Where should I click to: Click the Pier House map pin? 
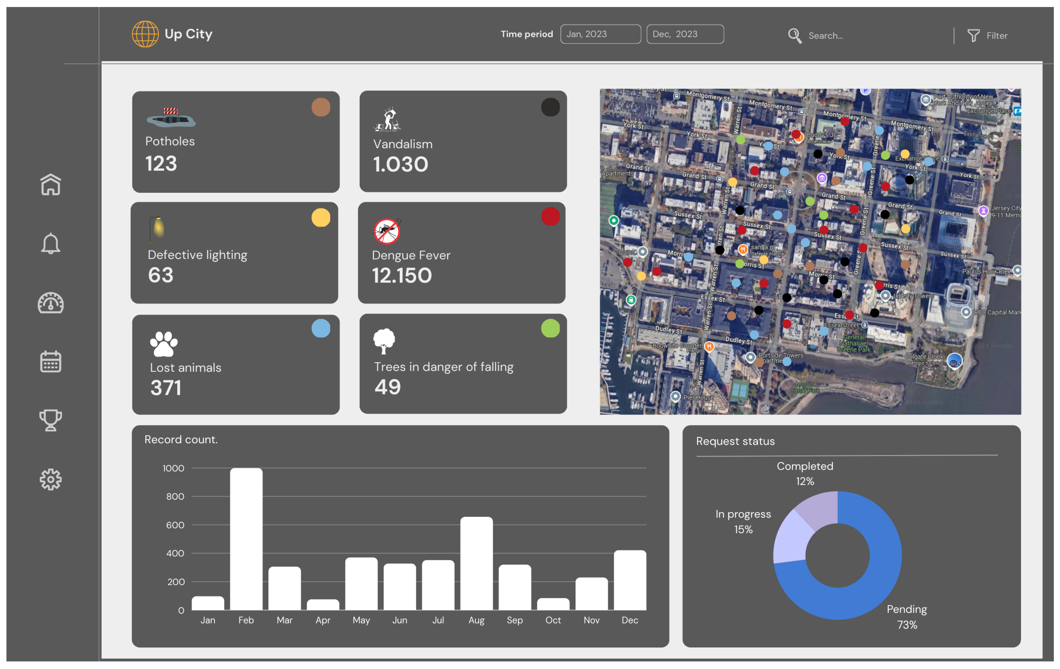[675, 396]
